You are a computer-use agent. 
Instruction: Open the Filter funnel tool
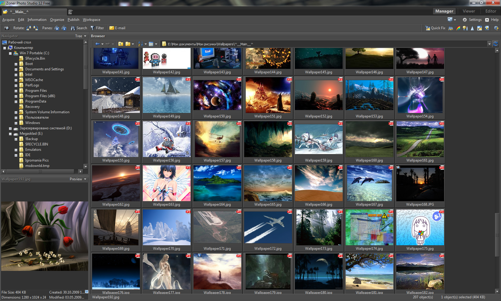[97, 28]
